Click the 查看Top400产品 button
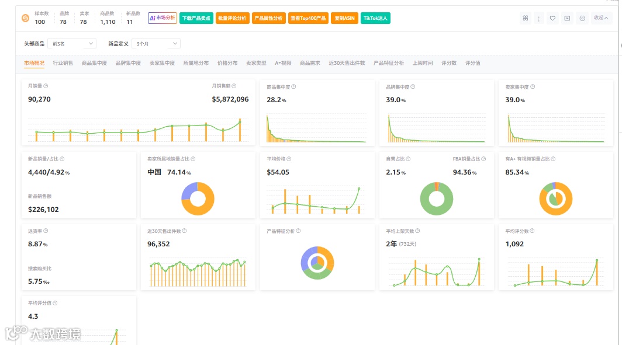This screenshot has width=622, height=345. 308,18
